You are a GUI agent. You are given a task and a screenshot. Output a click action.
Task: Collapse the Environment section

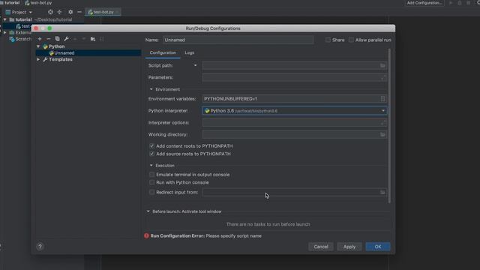point(151,89)
